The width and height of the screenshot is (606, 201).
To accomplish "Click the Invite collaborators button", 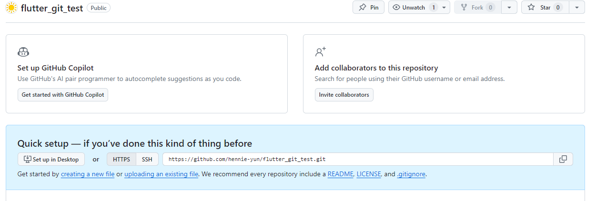I will (344, 95).
